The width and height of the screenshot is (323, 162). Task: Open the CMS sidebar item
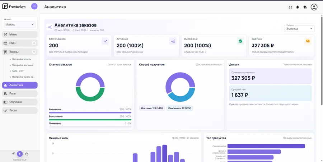(x=20, y=43)
